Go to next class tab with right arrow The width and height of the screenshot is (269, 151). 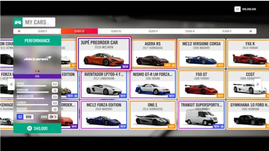[251, 31]
